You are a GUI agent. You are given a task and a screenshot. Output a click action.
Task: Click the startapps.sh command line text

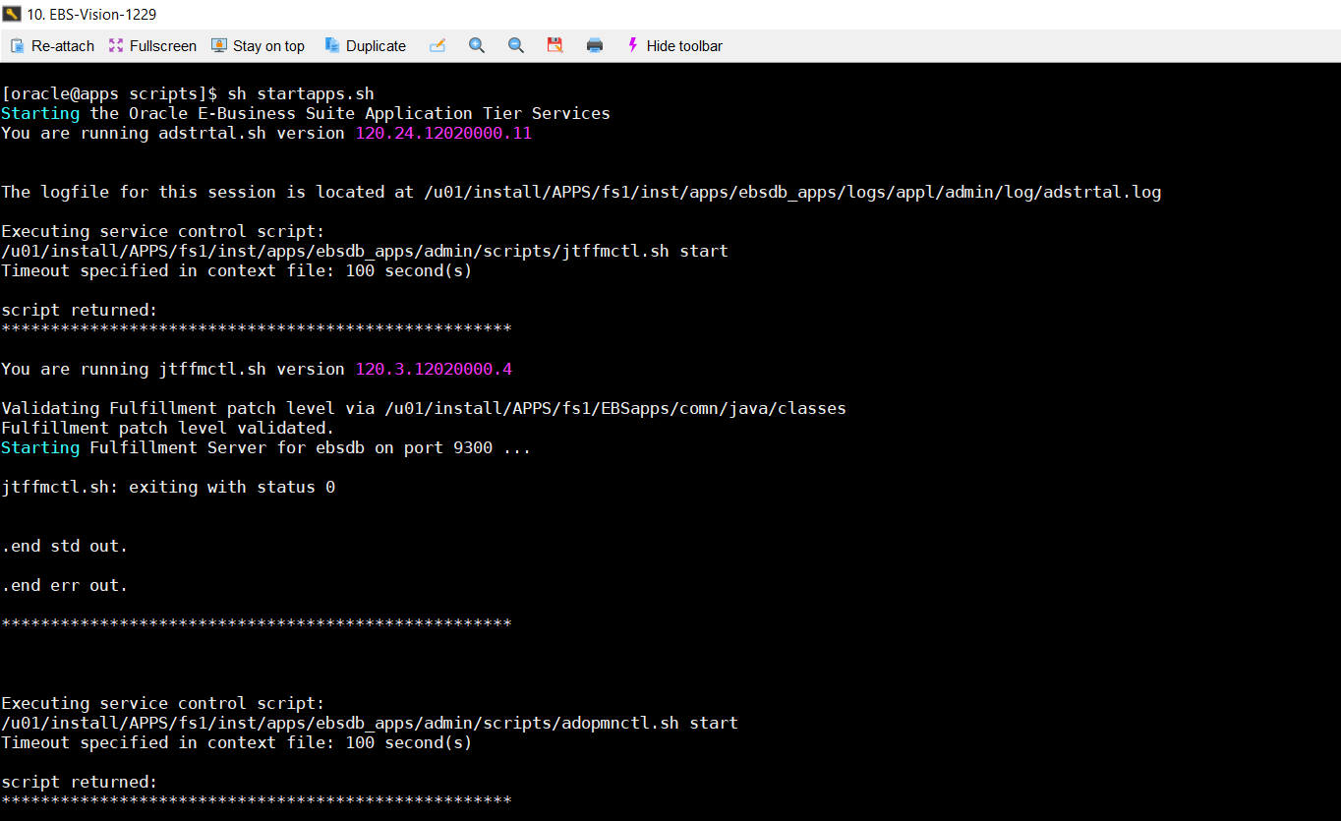click(313, 92)
